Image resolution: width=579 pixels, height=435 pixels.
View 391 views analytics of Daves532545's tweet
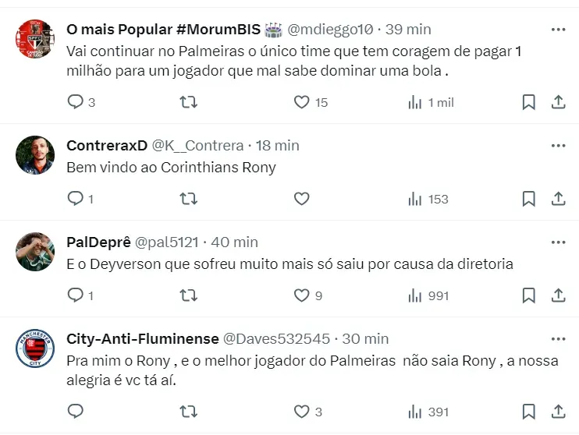click(428, 411)
